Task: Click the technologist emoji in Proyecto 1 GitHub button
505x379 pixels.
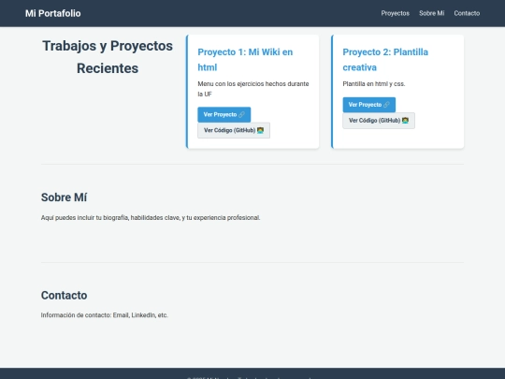Action: (260, 130)
